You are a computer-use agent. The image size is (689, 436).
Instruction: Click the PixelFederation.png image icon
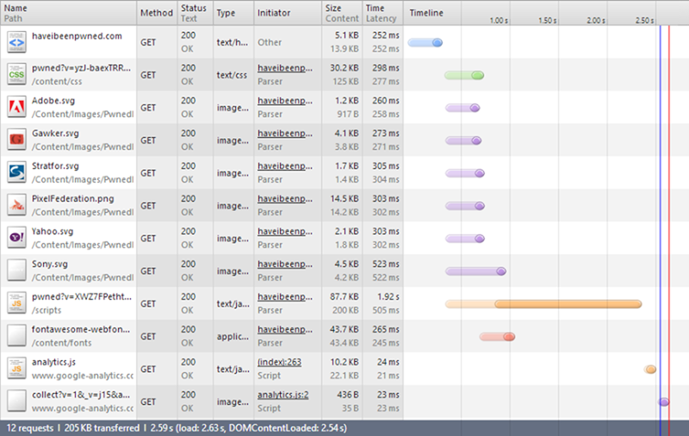click(16, 205)
